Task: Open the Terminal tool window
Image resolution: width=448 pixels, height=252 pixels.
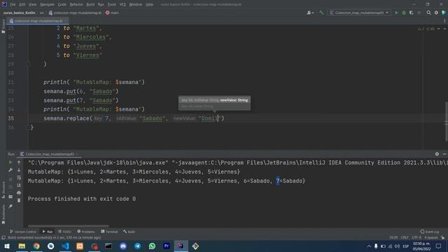Action: point(109,232)
